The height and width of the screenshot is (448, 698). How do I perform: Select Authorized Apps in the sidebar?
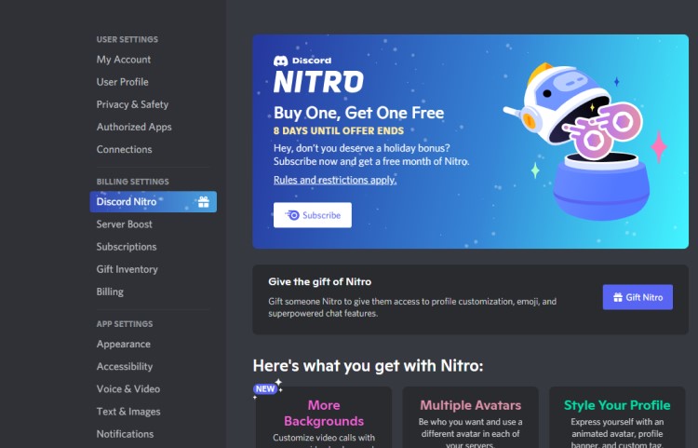[134, 127]
